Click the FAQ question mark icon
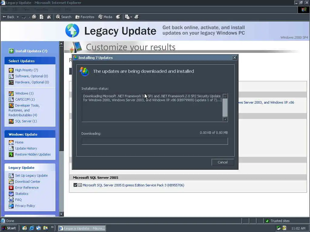The image size is (310, 232). (11, 200)
